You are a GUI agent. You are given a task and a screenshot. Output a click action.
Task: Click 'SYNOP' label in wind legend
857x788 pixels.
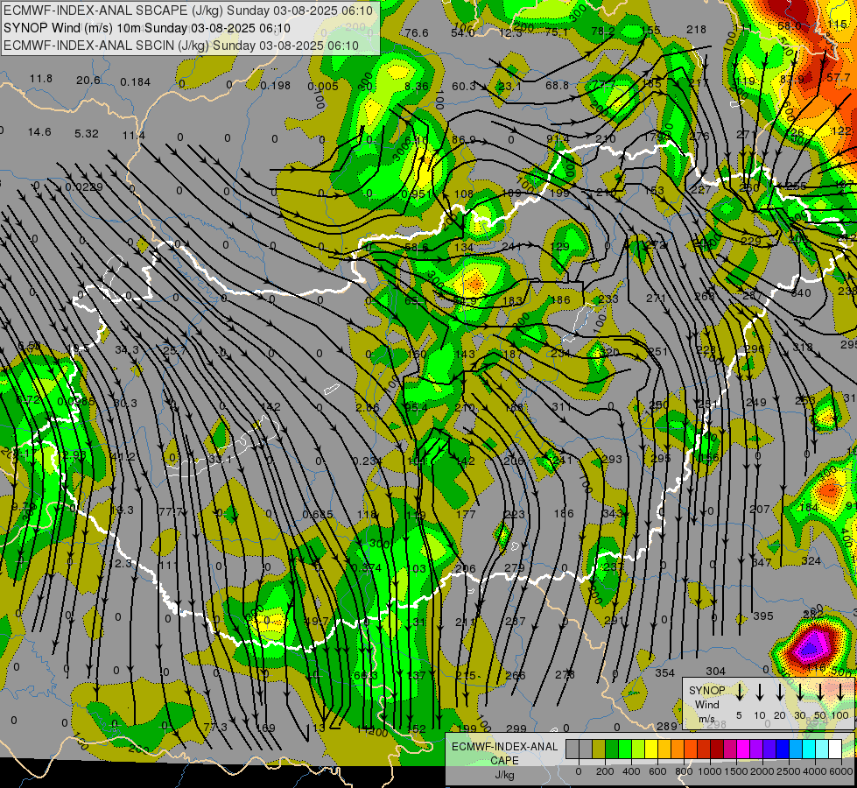(x=706, y=691)
